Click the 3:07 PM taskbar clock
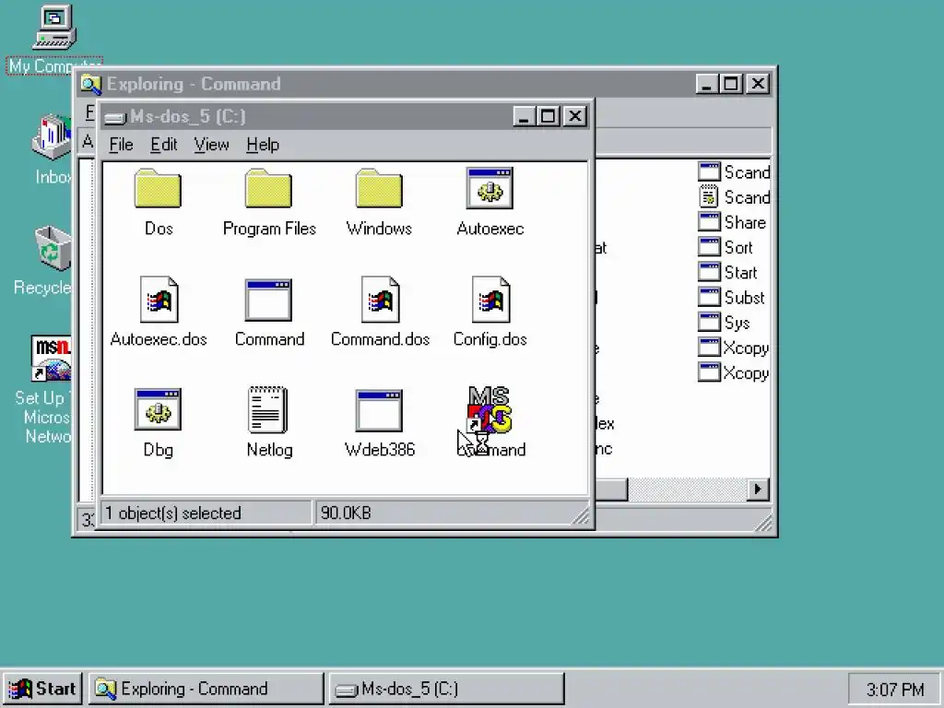This screenshot has height=708, width=944. 894,689
